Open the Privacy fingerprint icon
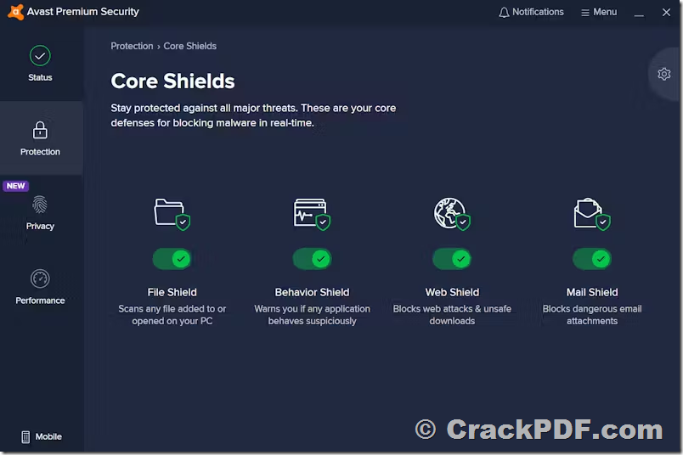The image size is (683, 455). pyautogui.click(x=40, y=205)
